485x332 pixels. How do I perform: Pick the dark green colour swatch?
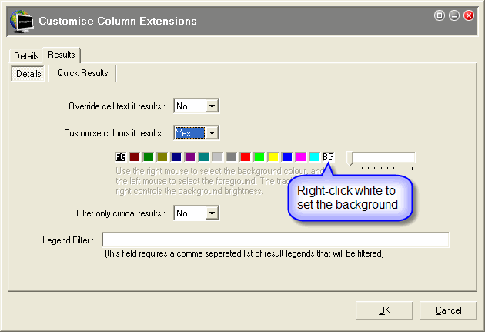point(149,157)
